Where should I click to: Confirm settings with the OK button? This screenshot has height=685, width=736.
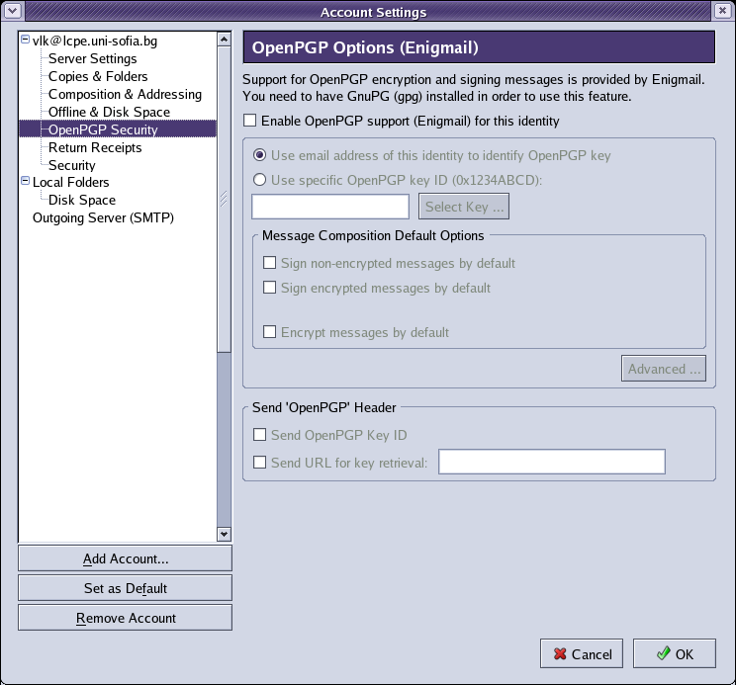(x=675, y=653)
